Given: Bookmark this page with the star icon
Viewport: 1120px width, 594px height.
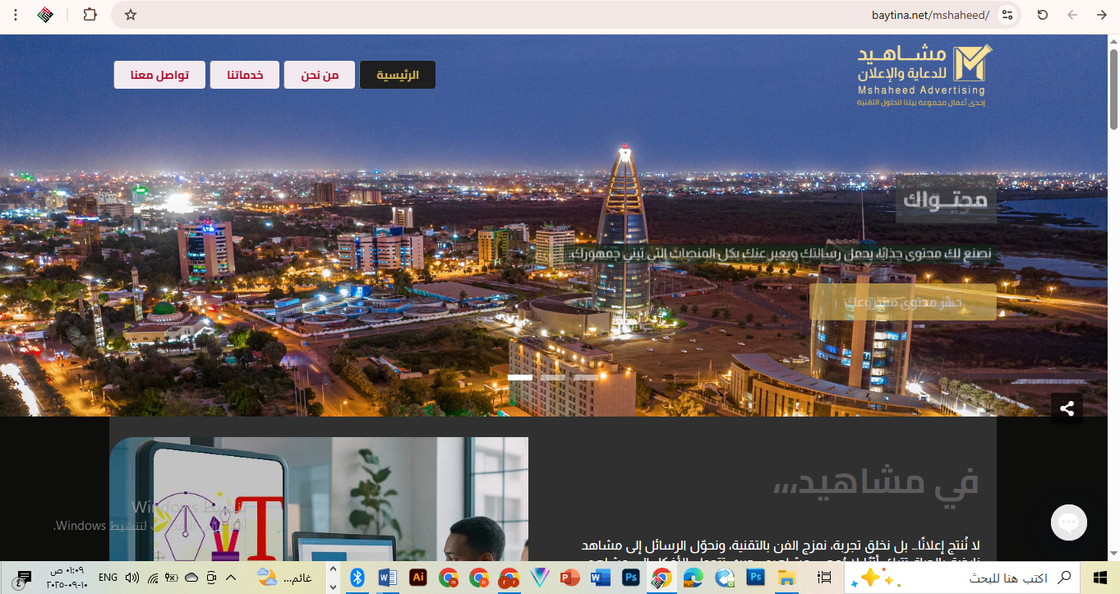Looking at the screenshot, I should (x=131, y=15).
